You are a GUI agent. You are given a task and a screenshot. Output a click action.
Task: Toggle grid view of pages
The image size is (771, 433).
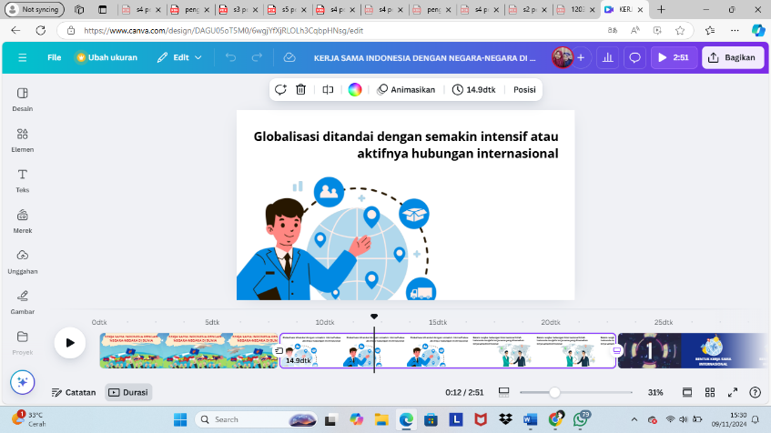[x=710, y=393]
